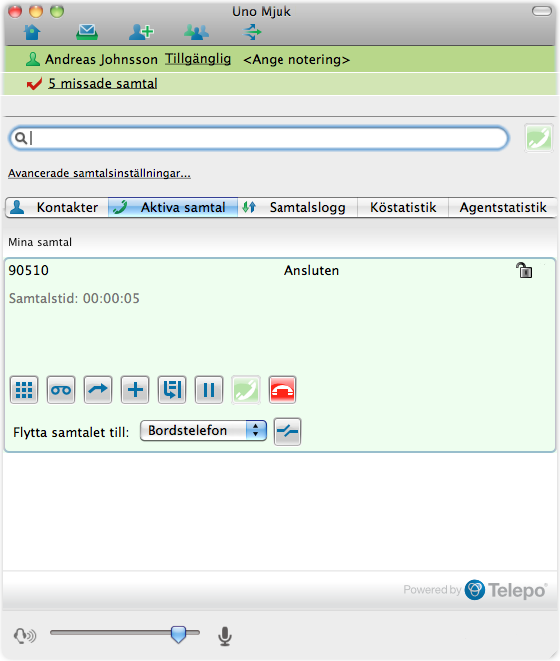This screenshot has height=661, width=560.
Task: Click the Ansluten call status text
Action: click(311, 270)
